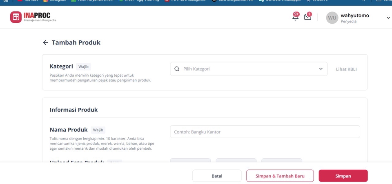Viewport: 392px width, 184px height.
Task: Click the Batal button
Action: click(217, 176)
